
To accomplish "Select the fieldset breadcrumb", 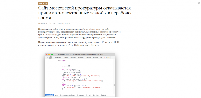I will pos(103,95).
